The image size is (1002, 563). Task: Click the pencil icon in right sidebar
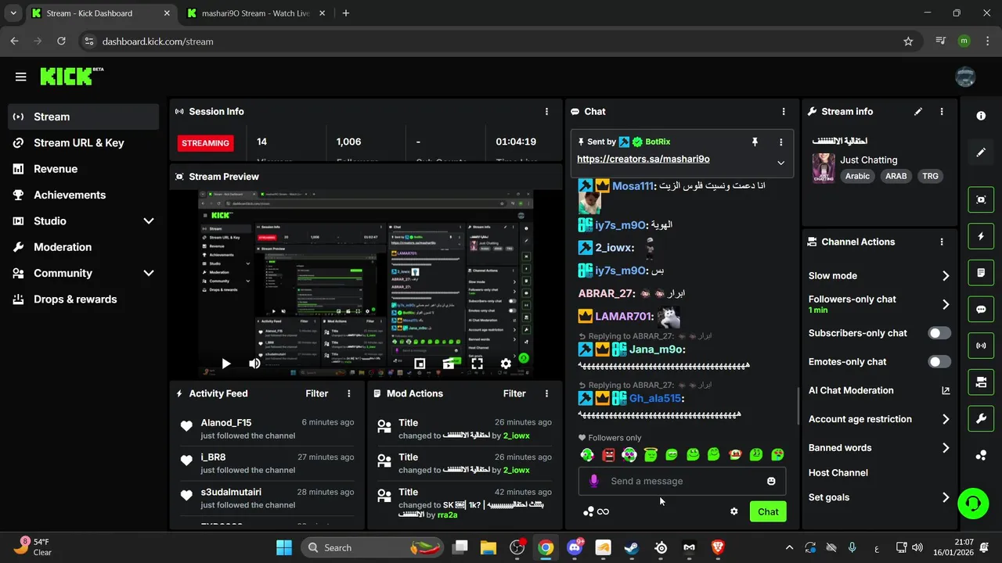click(x=981, y=152)
